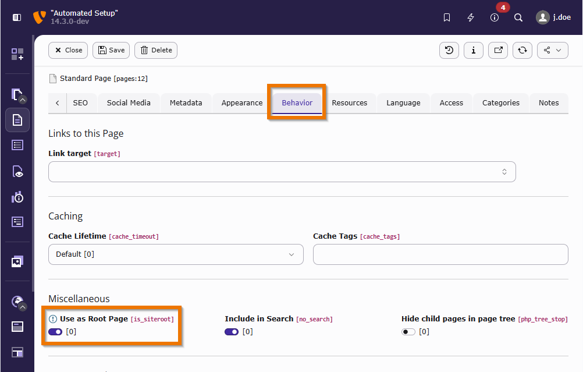Switch to the Language tab
This screenshot has width=583, height=372.
(x=403, y=103)
